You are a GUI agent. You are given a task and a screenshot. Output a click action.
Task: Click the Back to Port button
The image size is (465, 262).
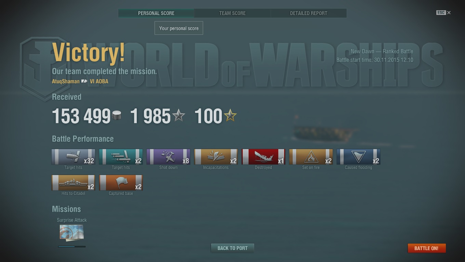(232, 248)
